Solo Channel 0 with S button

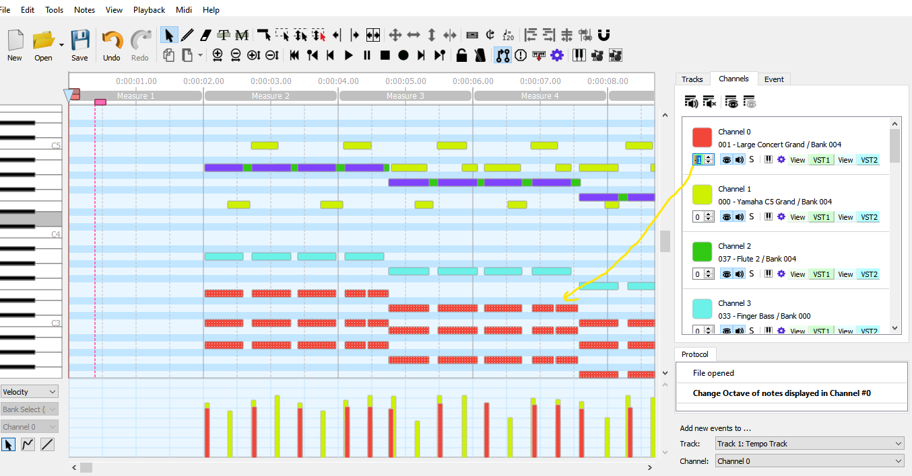tap(752, 160)
